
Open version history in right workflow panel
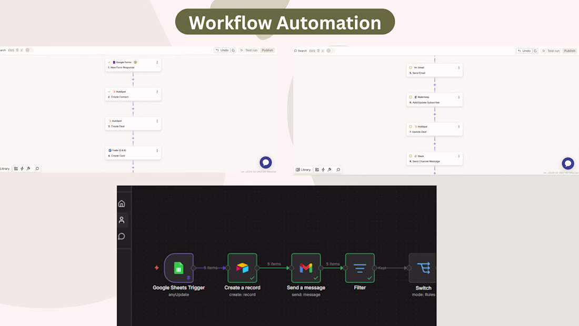[x=535, y=51]
